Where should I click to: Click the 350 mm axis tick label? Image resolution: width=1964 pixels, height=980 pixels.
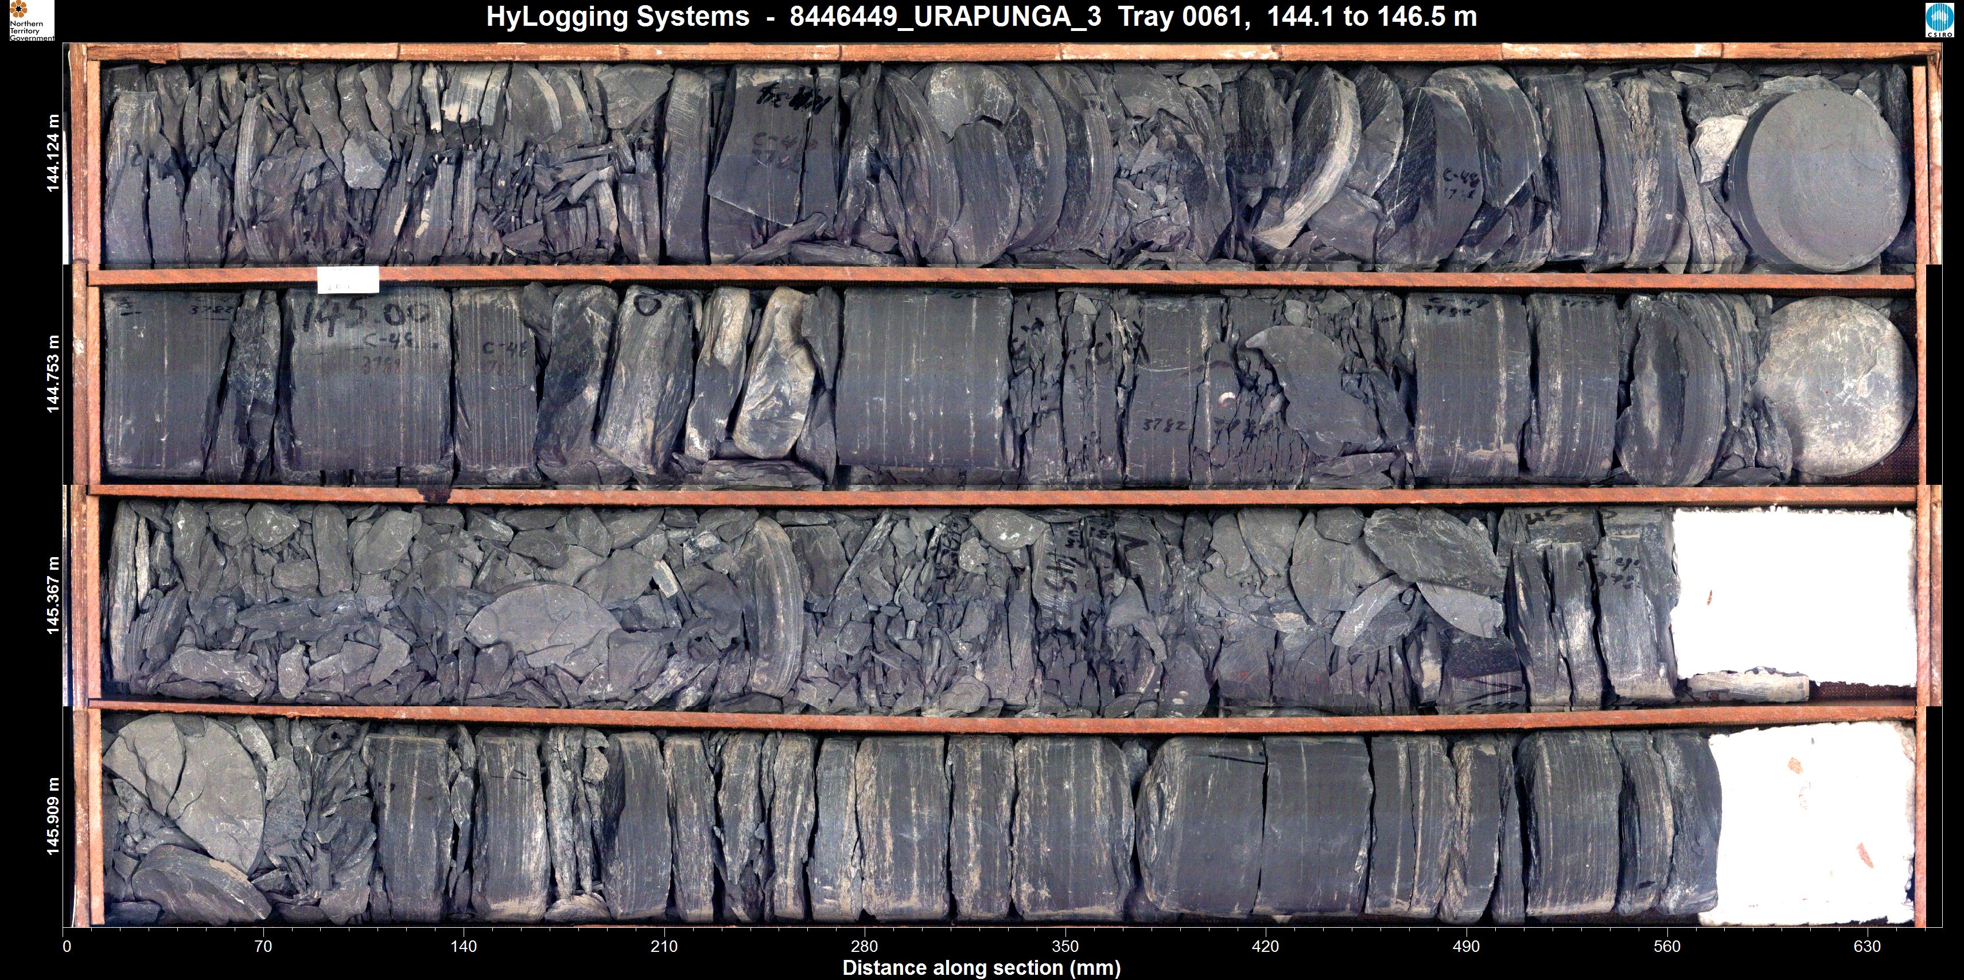point(1065,947)
